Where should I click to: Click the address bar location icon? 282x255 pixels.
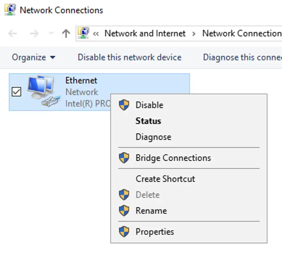tap(84, 34)
